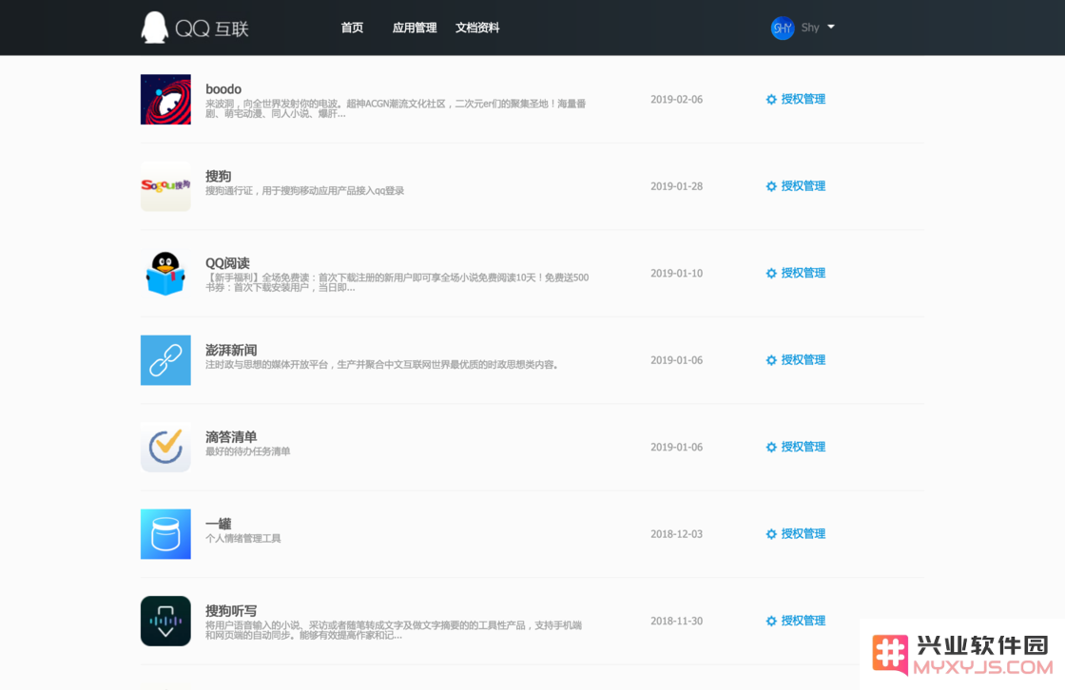Viewport: 1065px width, 690px height.
Task: Click the 澎湃新闻 app name
Action: [231, 350]
